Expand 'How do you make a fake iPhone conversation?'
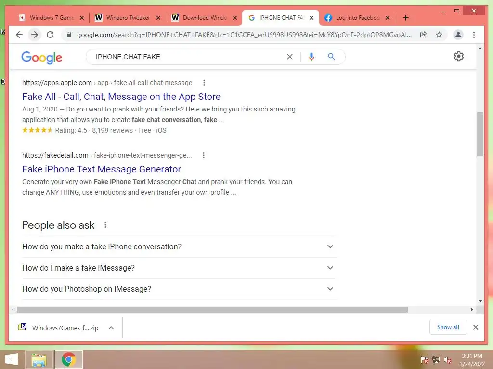This screenshot has width=493, height=369. click(x=179, y=246)
